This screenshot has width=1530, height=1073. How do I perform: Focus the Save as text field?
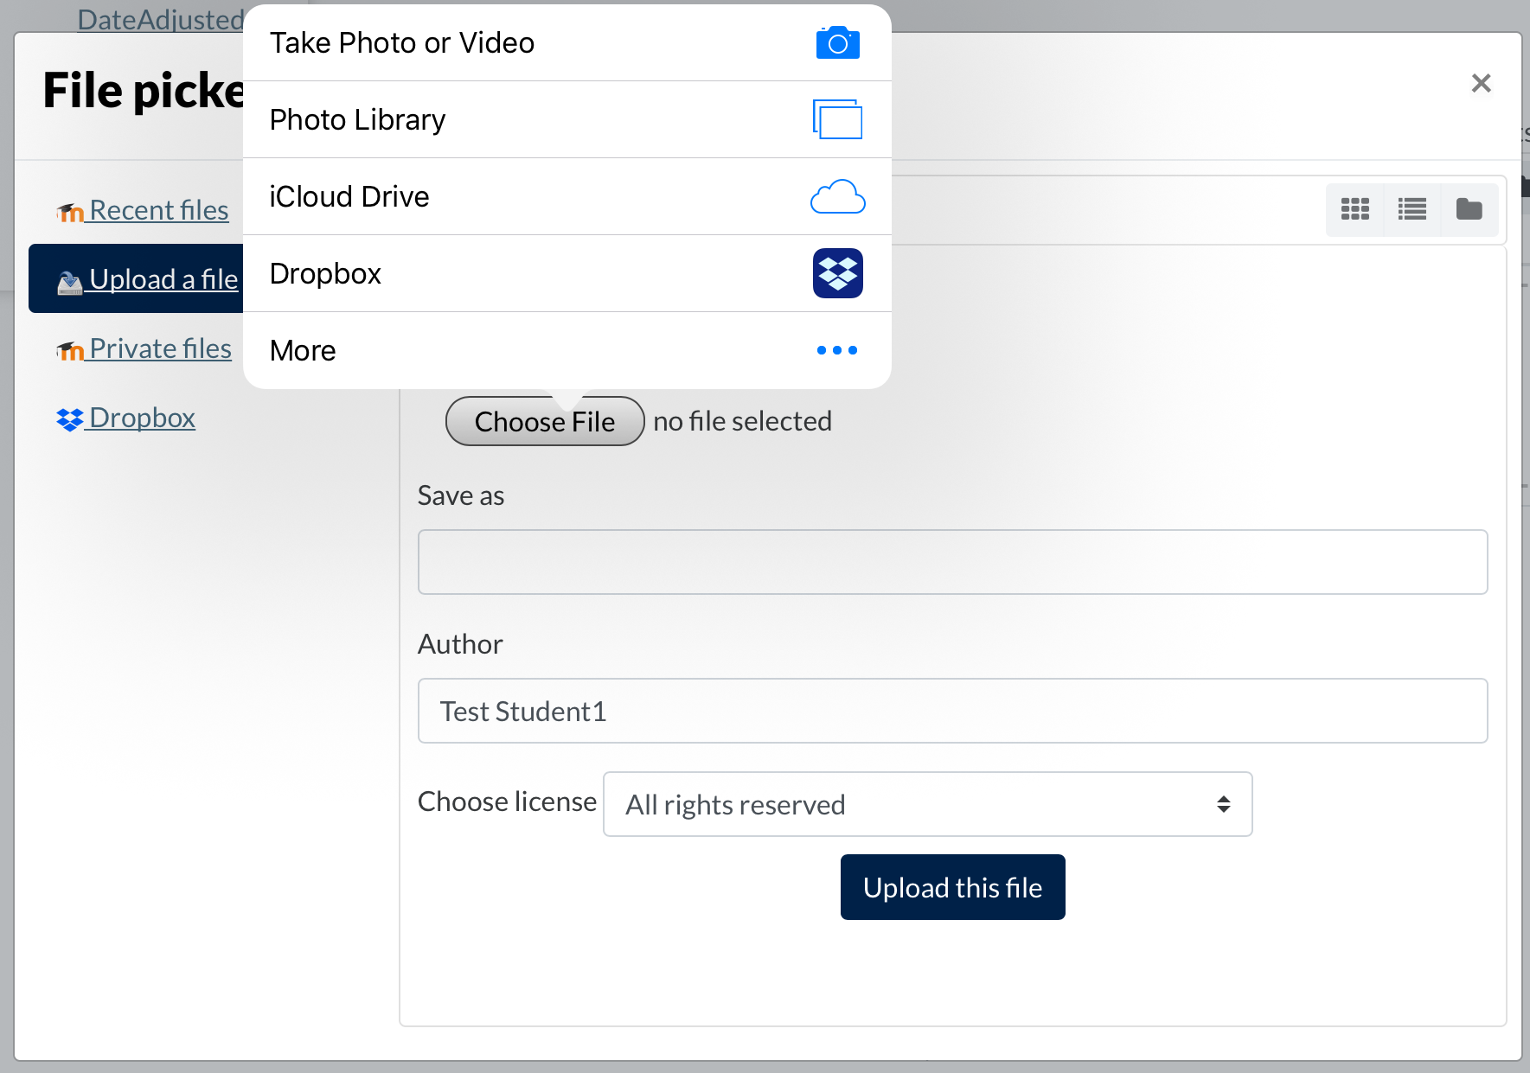(952, 562)
